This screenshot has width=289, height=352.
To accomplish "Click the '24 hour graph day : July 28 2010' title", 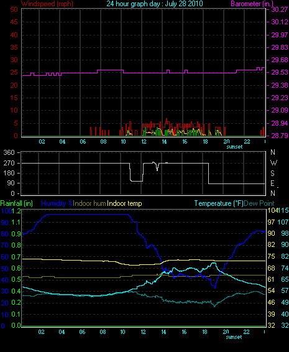I will pyautogui.click(x=155, y=4).
